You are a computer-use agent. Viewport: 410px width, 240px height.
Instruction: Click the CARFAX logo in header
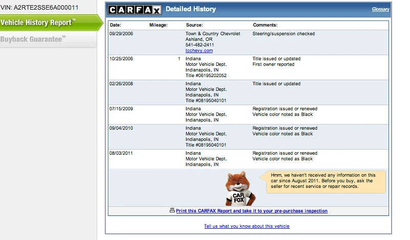[x=134, y=10]
